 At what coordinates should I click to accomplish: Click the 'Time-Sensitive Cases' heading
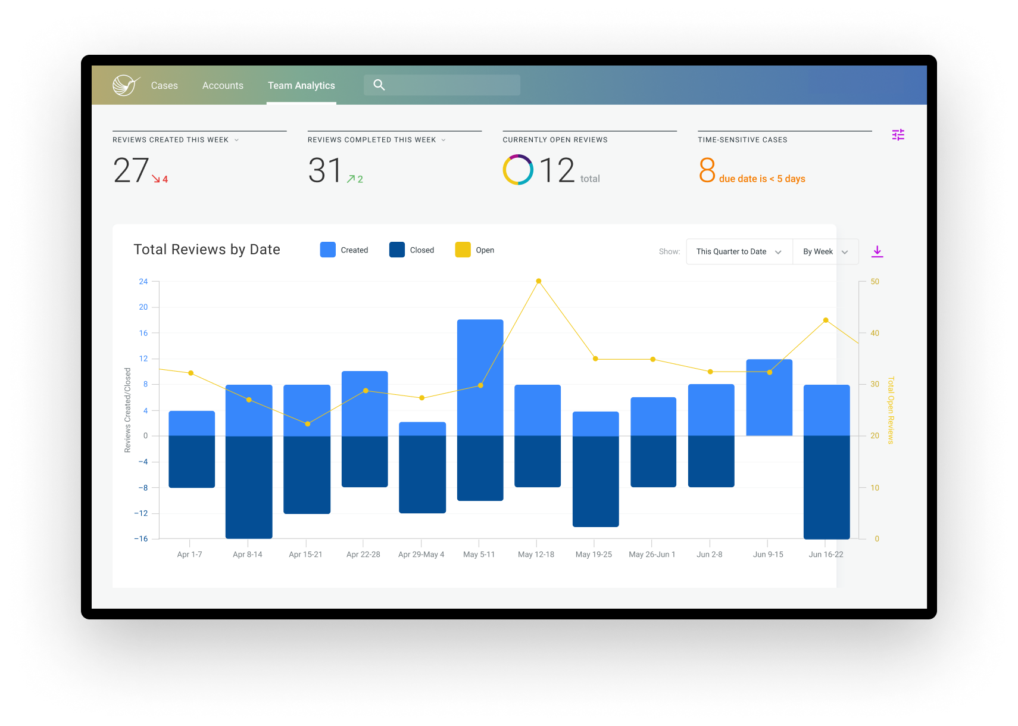pos(742,140)
